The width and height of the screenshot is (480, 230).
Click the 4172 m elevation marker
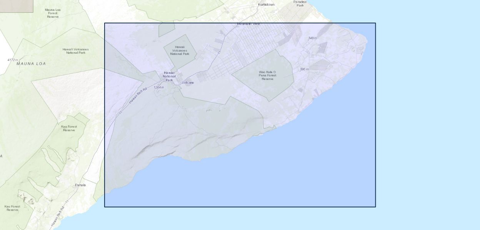click(13, 60)
